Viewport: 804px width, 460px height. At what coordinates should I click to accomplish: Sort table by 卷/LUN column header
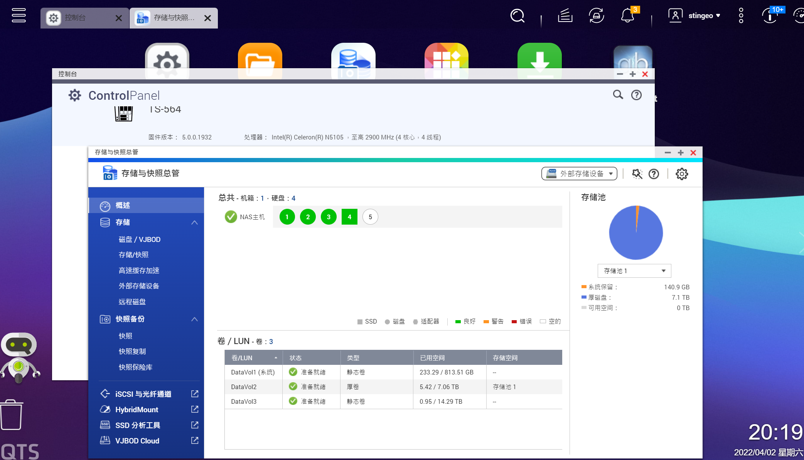click(x=254, y=358)
